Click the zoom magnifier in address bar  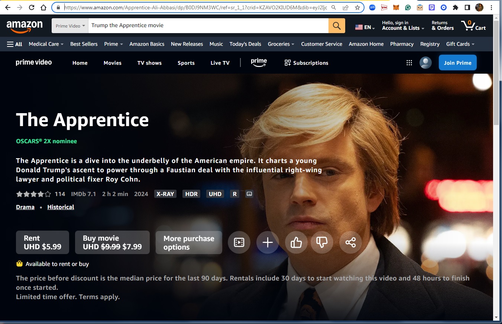[x=334, y=7]
